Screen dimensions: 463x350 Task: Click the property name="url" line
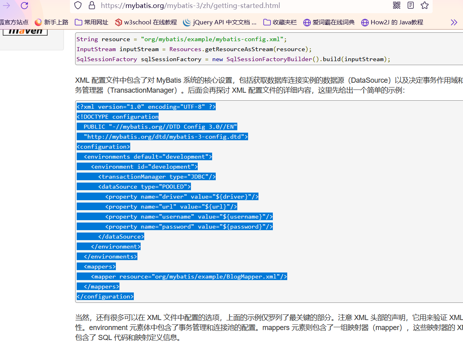[x=157, y=207]
